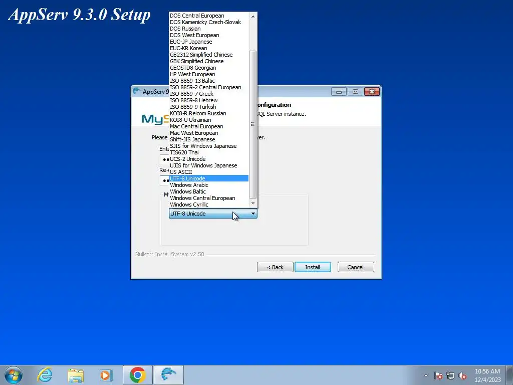Image resolution: width=513 pixels, height=385 pixels.
Task: Close the AppServ setup window
Action: tap(372, 92)
